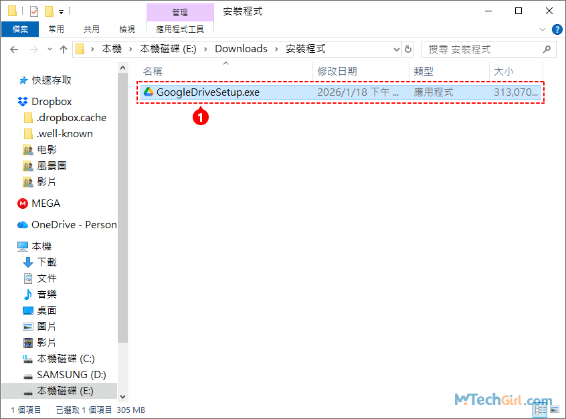Click the refresh icon beside the address bar

[407, 49]
